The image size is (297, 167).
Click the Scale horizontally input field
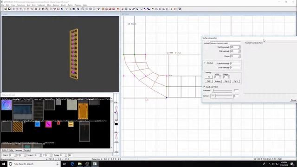235,63
